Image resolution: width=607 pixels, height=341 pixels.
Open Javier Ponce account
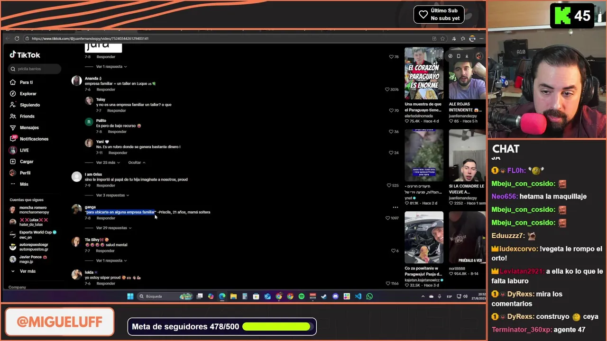(x=28, y=259)
